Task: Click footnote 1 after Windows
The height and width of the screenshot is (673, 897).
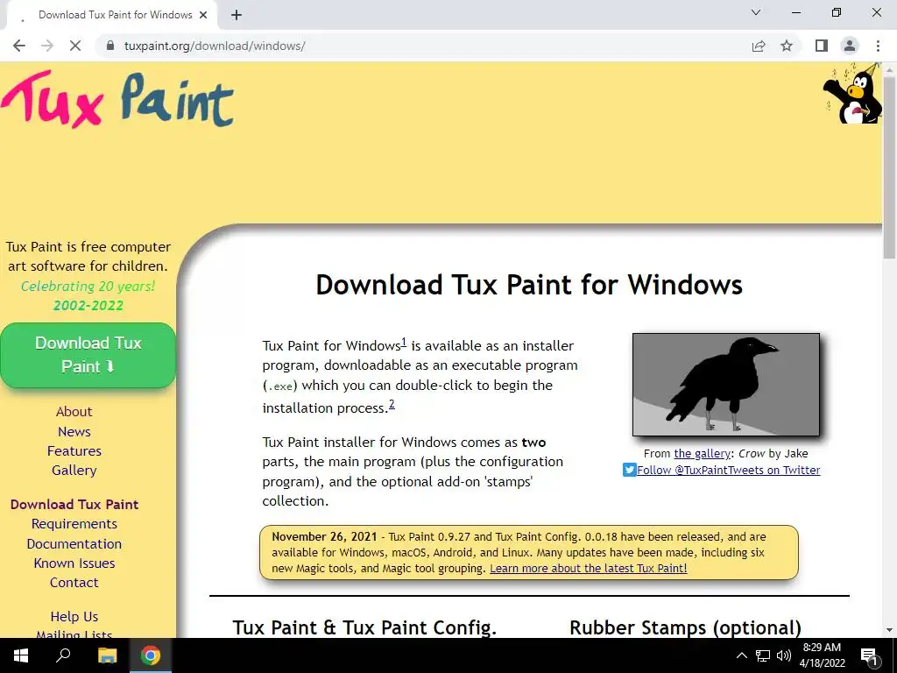Action: tap(404, 343)
